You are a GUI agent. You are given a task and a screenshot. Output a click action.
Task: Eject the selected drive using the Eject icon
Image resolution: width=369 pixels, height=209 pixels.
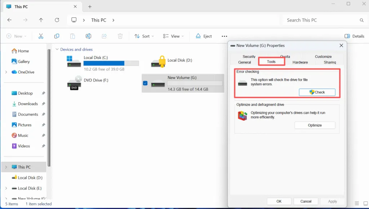click(204, 36)
